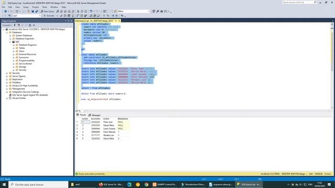Close the SQLQuery1.sql editor tab
The height and width of the screenshot is (188, 335).
pyautogui.click(x=119, y=21)
